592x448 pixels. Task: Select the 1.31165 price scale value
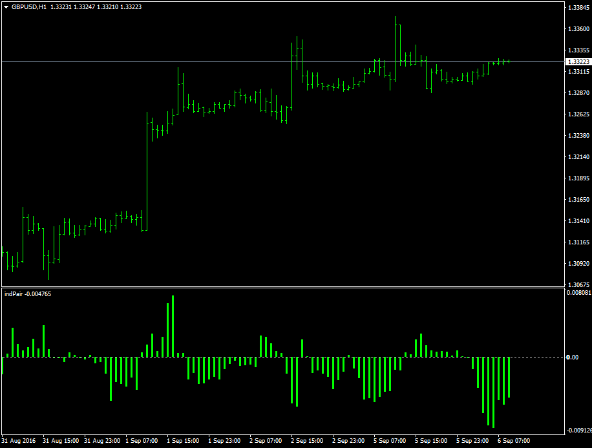[578, 242]
